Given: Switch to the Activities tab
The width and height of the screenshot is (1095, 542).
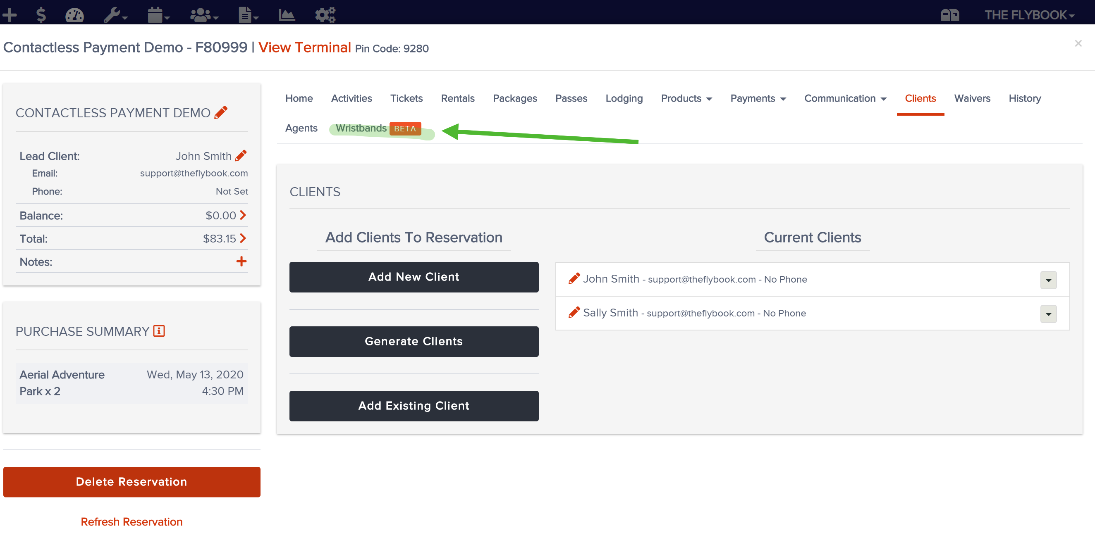Looking at the screenshot, I should tap(351, 98).
